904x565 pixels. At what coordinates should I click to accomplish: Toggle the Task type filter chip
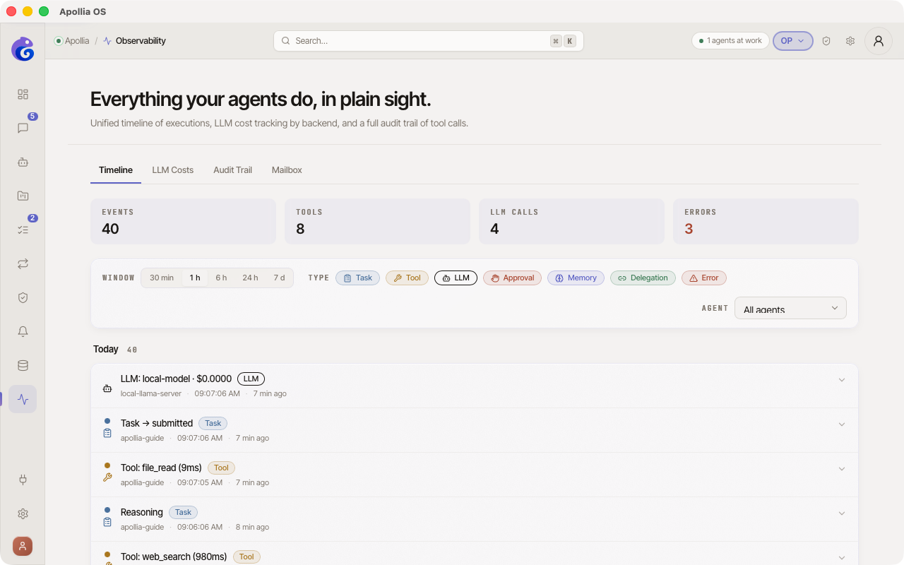click(x=357, y=278)
